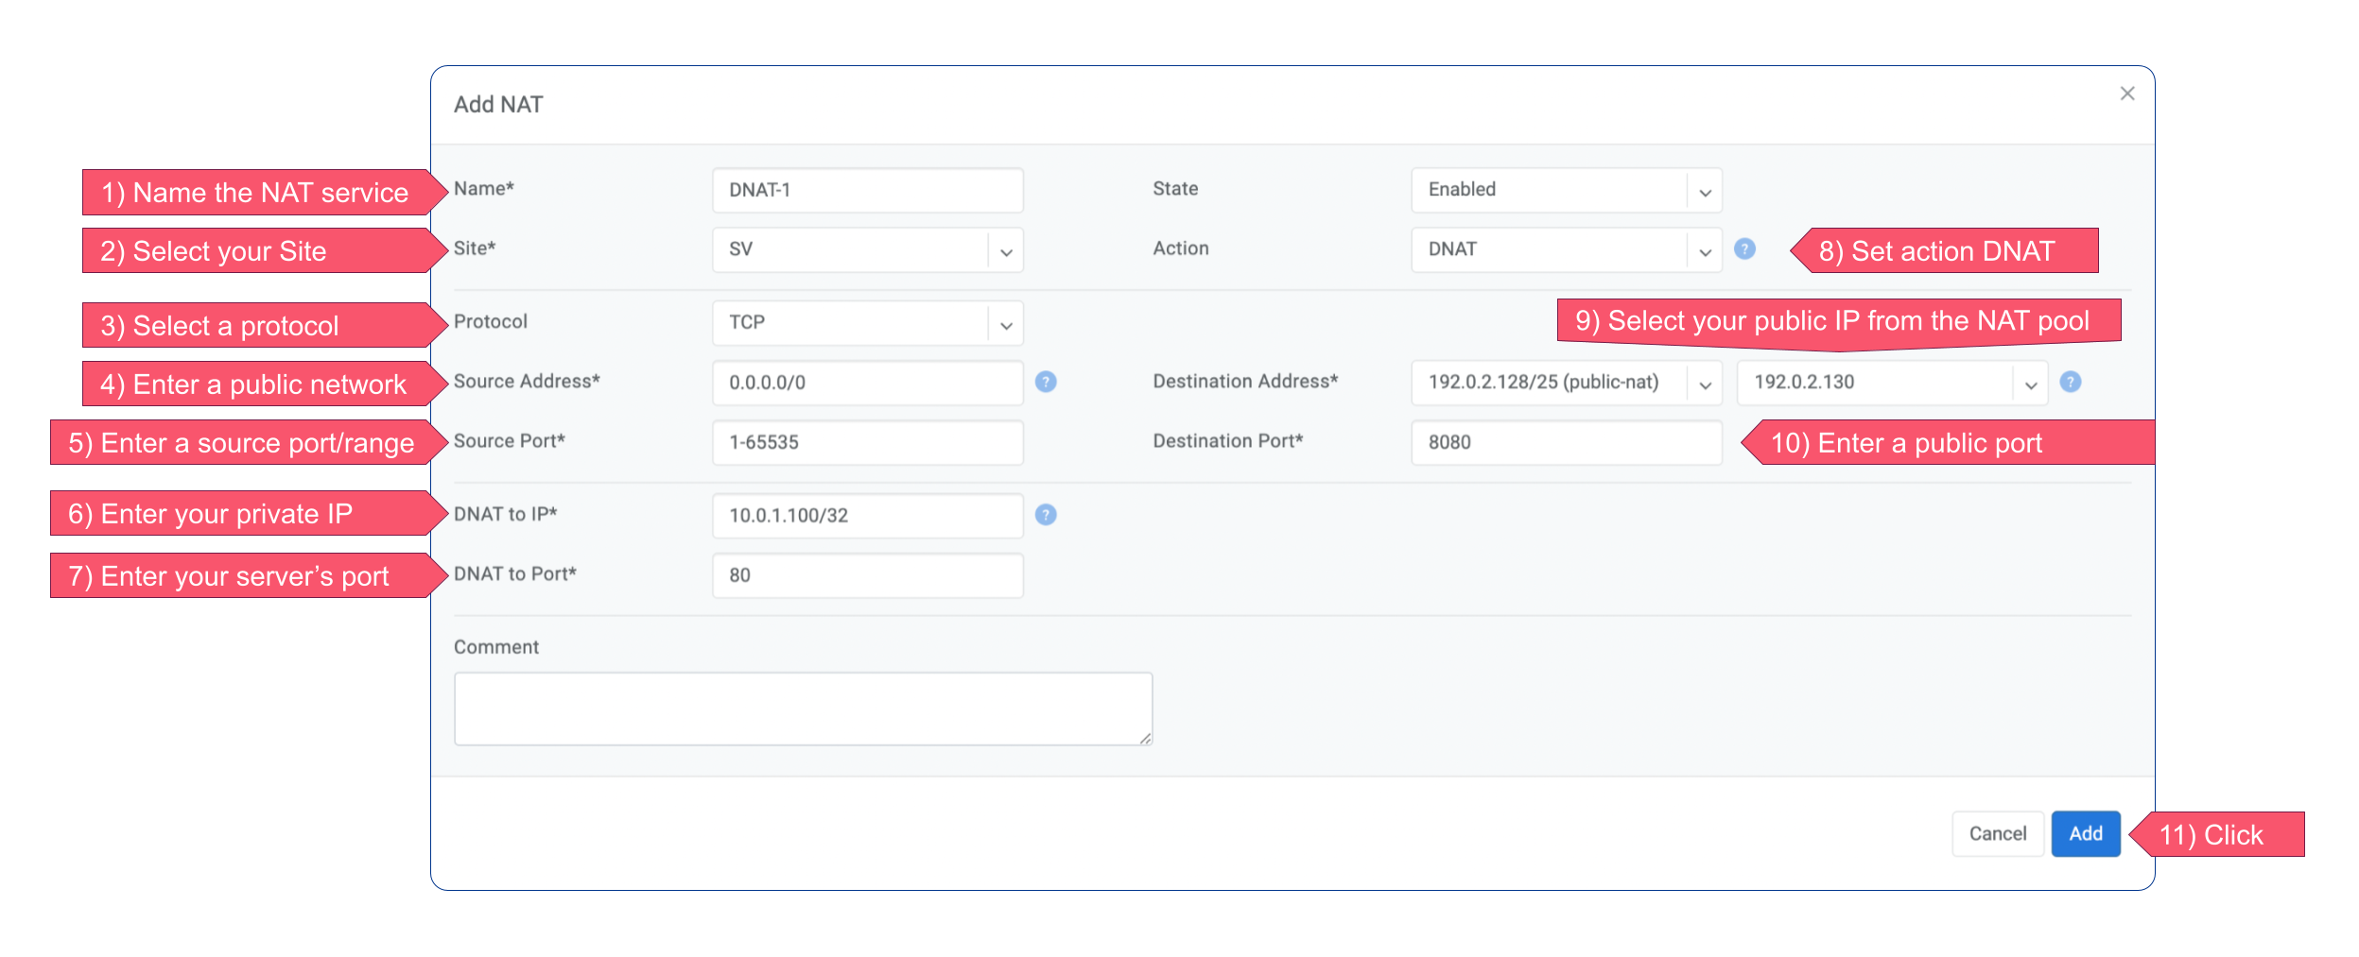Viewport: 2359px width, 957px height.
Task: Click the help icon beside Source Address
Action: click(1046, 382)
